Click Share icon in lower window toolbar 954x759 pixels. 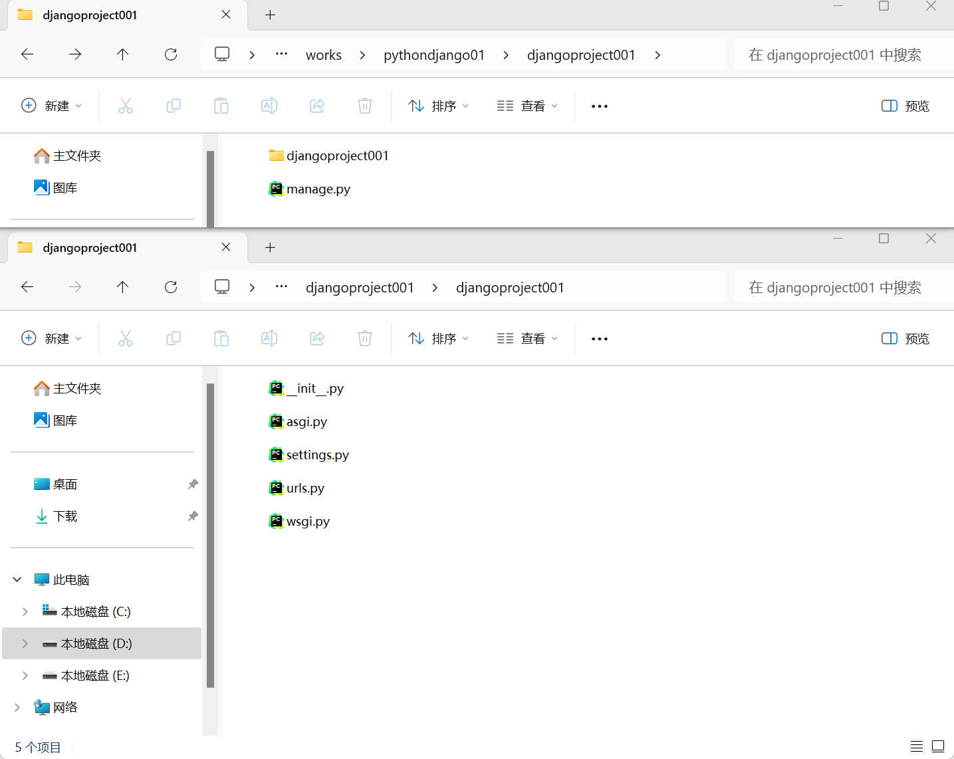[x=317, y=338]
